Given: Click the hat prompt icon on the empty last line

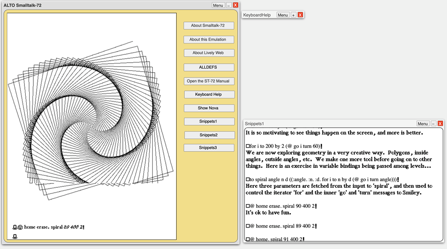Looking at the screenshot, I should click(15, 236).
